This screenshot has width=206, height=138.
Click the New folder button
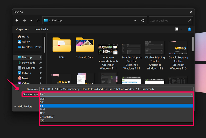tap(42, 29)
